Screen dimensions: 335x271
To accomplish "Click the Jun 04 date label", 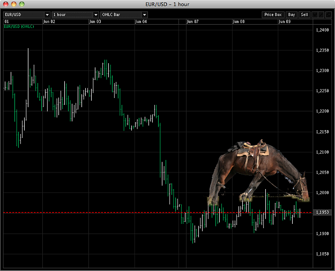I will click(x=141, y=21).
